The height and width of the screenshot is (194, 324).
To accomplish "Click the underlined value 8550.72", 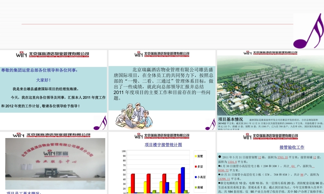I will 223,170.
